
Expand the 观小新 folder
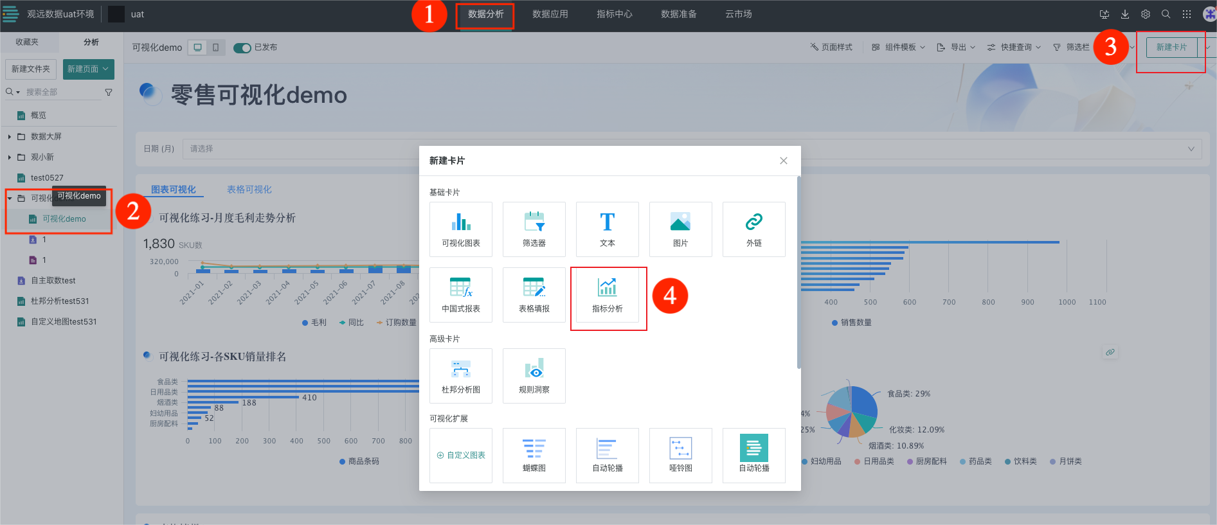pyautogui.click(x=10, y=157)
